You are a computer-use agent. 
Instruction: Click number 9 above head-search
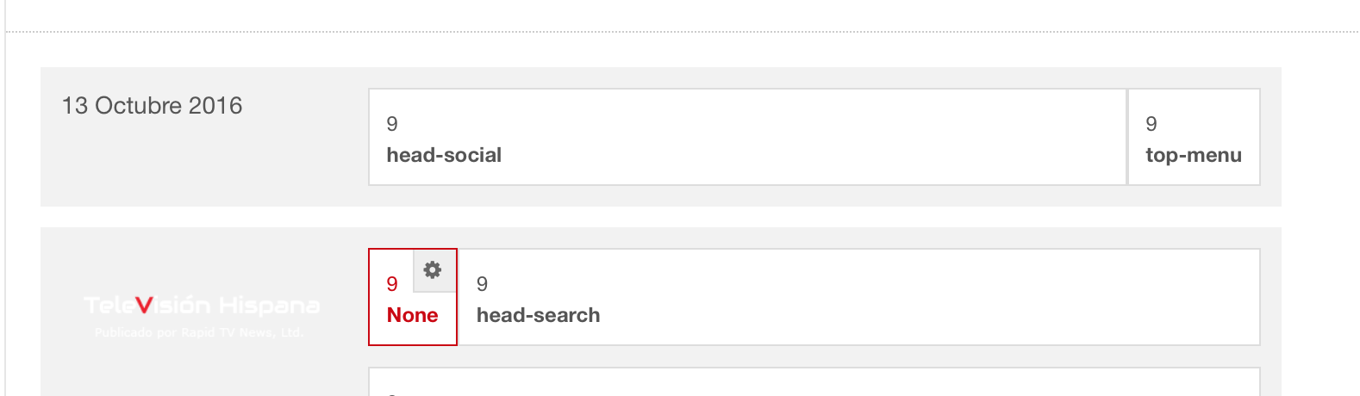coord(482,284)
